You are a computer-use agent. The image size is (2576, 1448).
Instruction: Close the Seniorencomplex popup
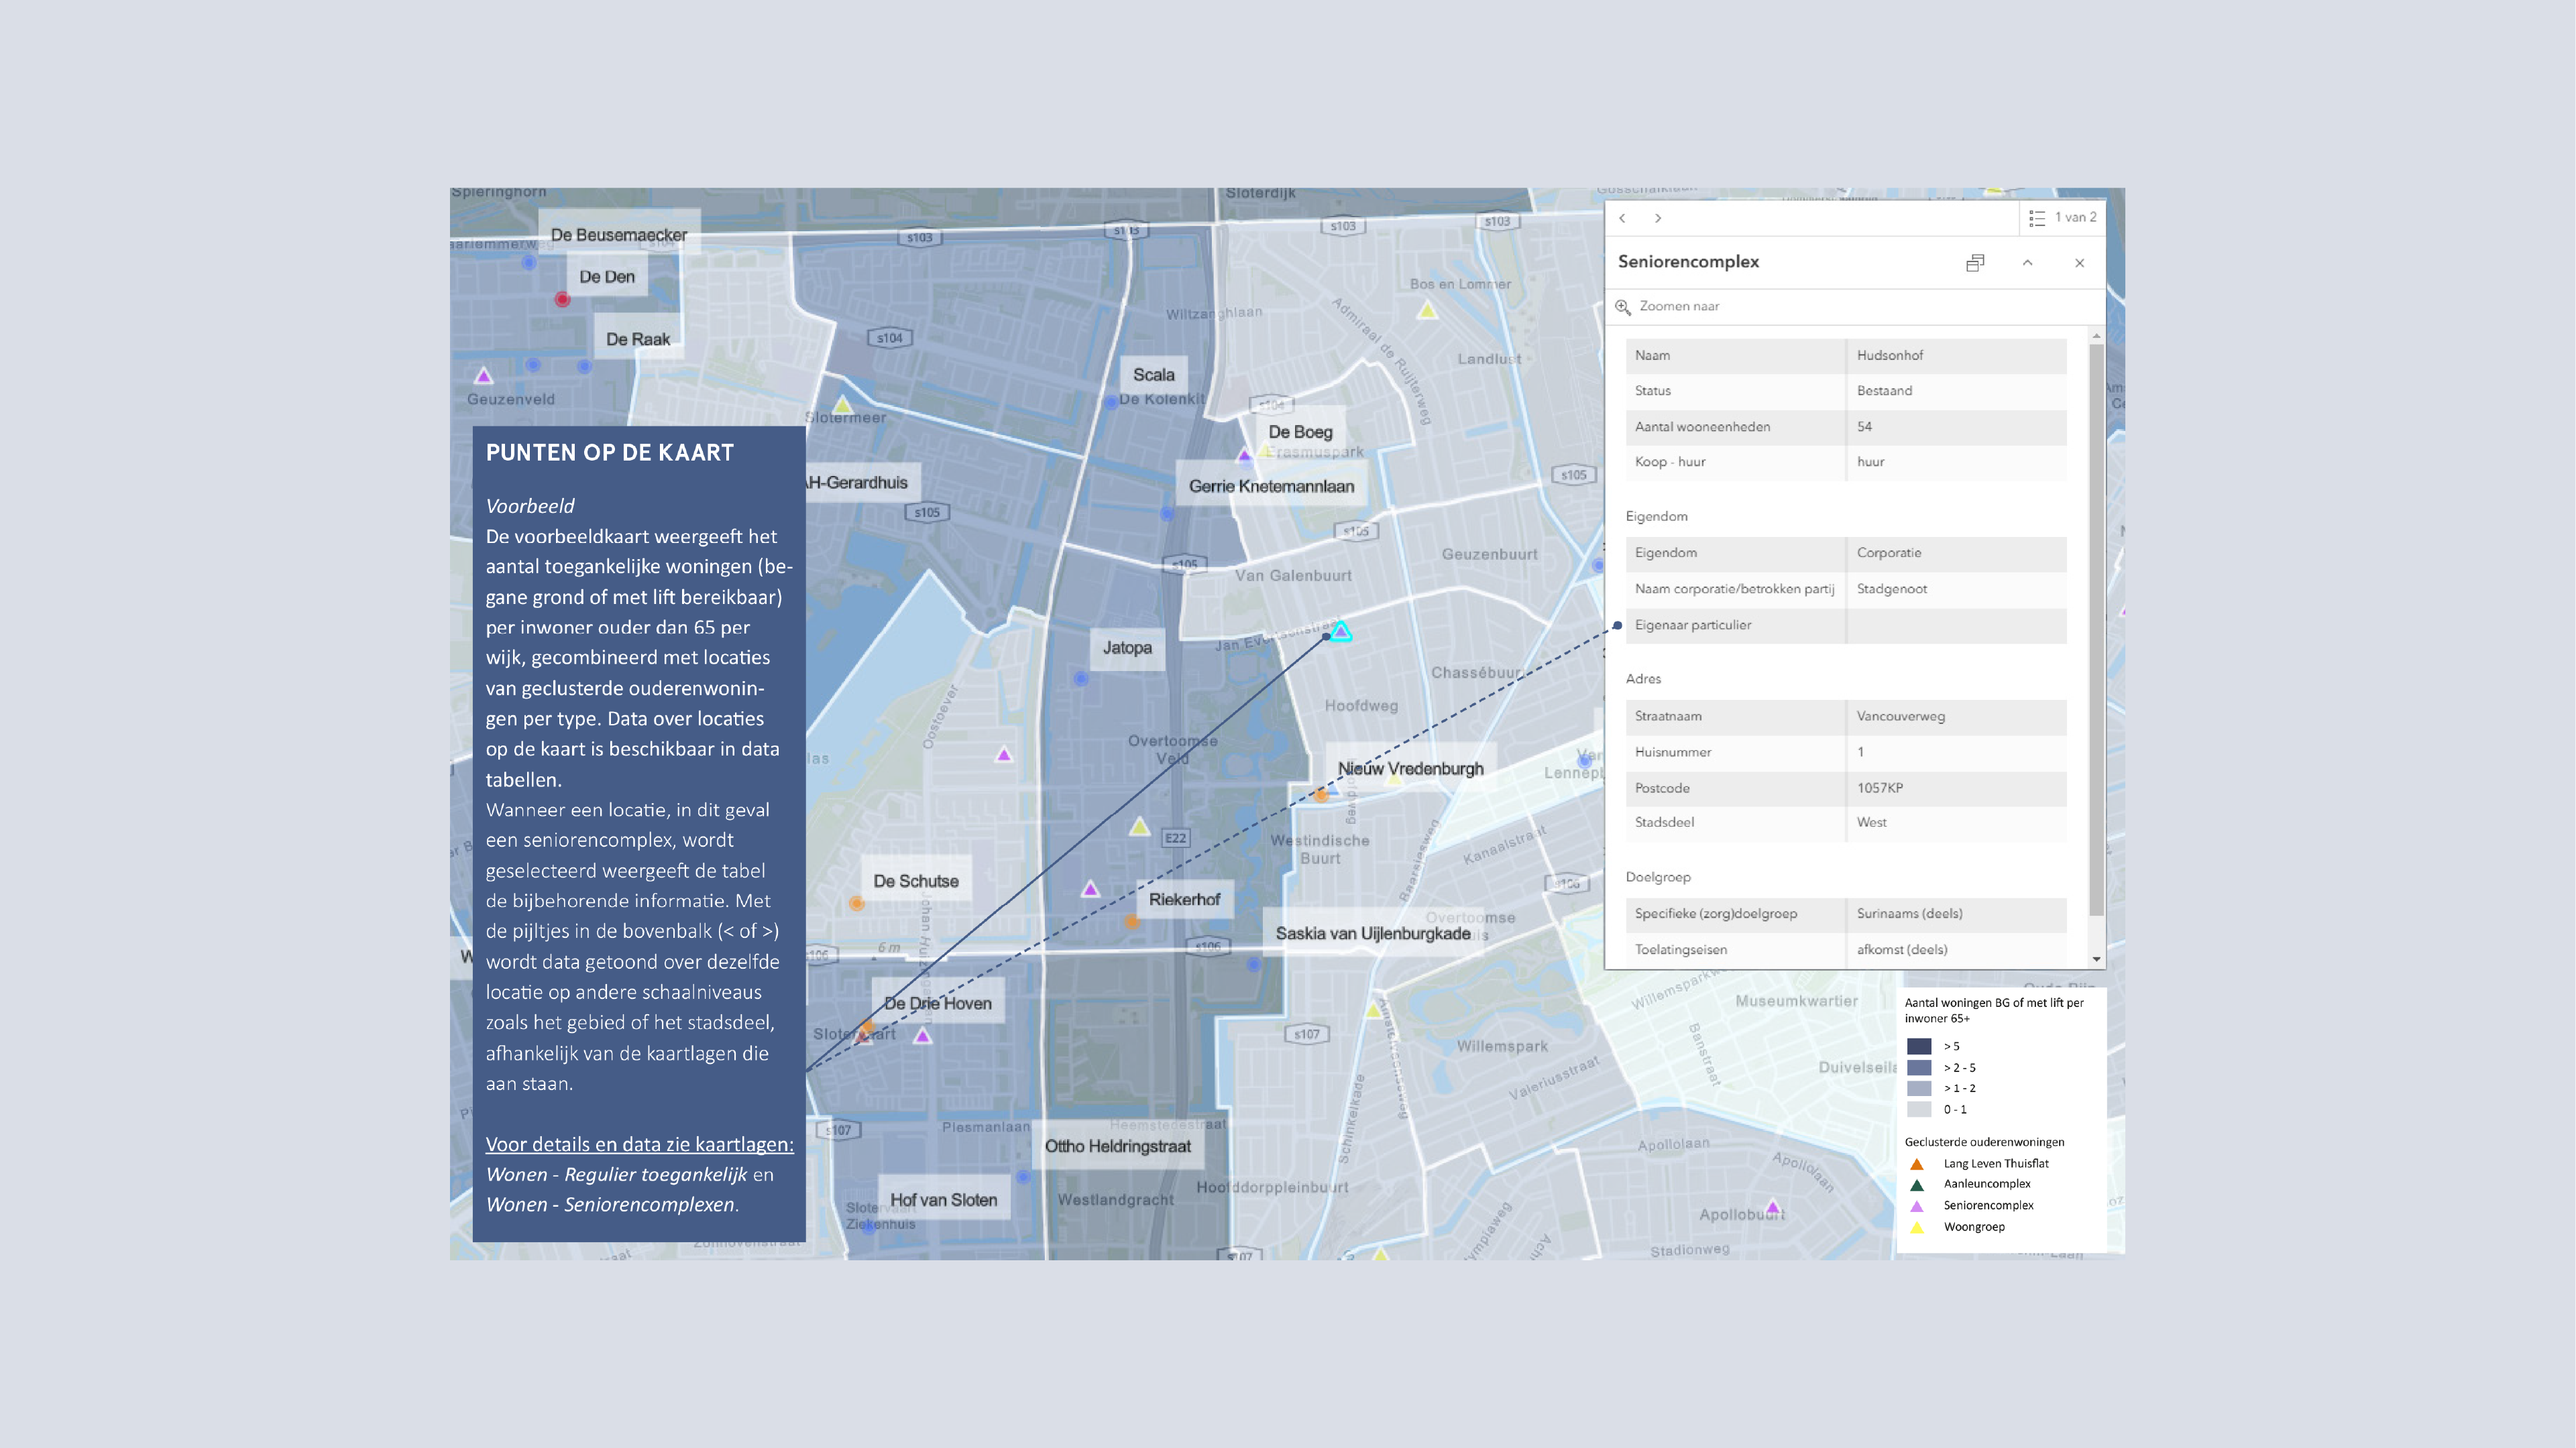2080,263
